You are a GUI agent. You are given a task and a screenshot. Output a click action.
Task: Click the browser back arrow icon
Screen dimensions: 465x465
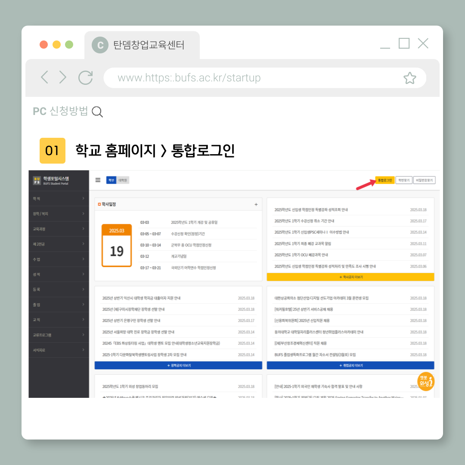pyautogui.click(x=44, y=77)
